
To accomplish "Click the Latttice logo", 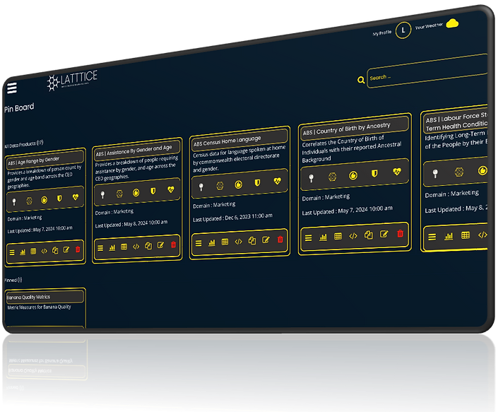I will coord(72,80).
